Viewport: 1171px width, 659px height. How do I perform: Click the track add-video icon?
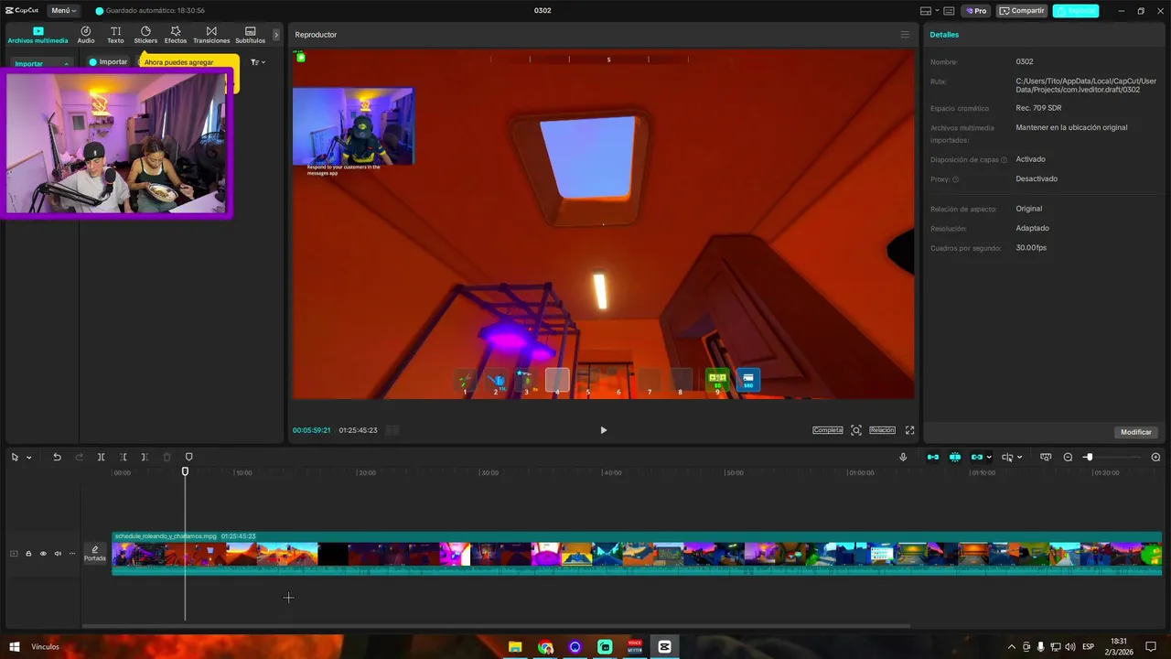[x=14, y=554]
